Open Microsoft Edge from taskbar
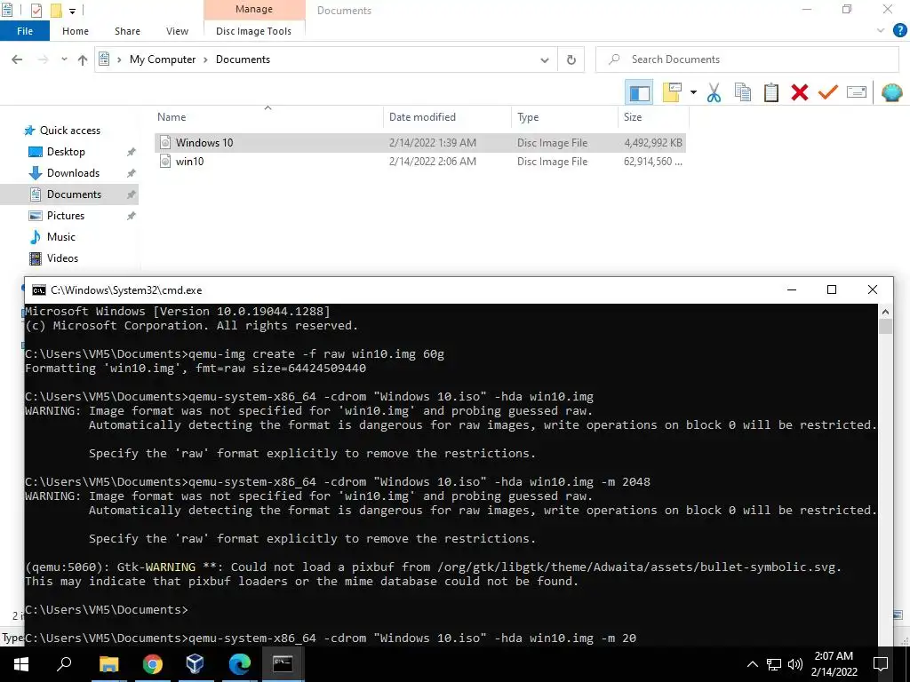Screen dimensions: 910x682 (x=239, y=663)
